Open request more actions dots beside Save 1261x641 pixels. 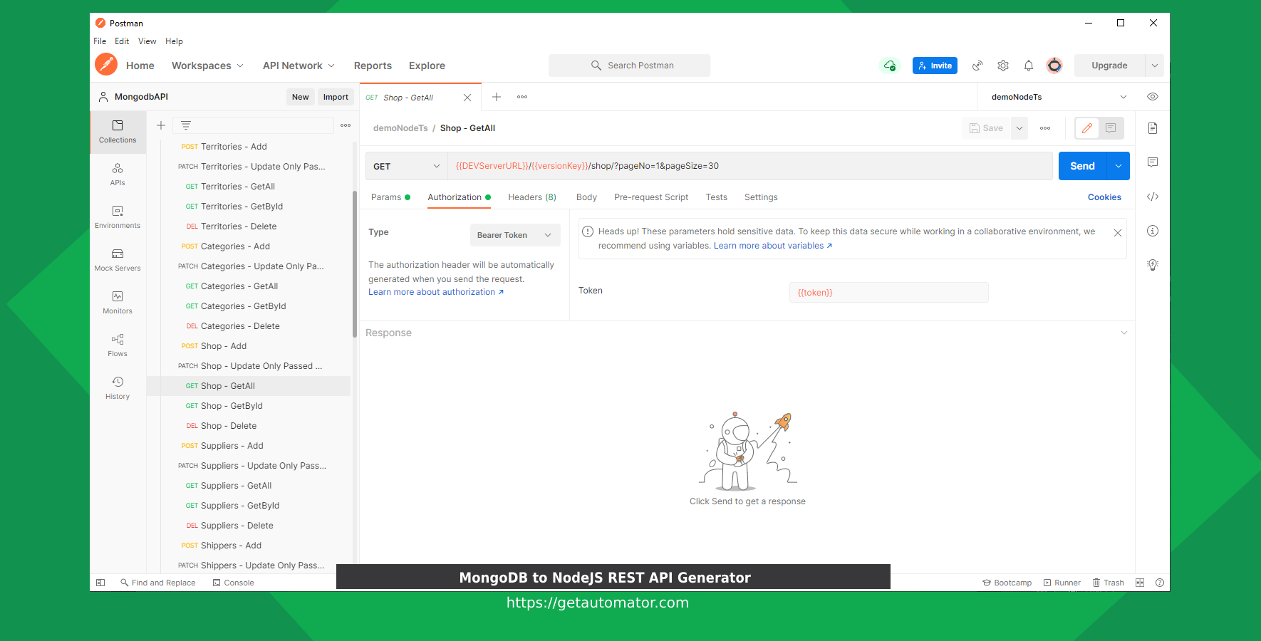[1045, 128]
